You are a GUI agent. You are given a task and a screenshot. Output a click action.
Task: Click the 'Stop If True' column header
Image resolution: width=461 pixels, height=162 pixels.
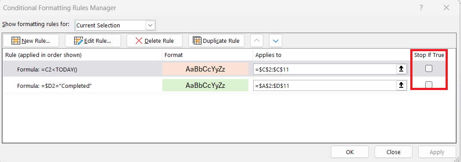(429, 55)
